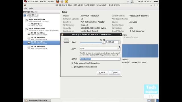This screenshot has height=102, width=182.
Task: Click the PATA Host Adapter icon
Action: (x=27, y=20)
